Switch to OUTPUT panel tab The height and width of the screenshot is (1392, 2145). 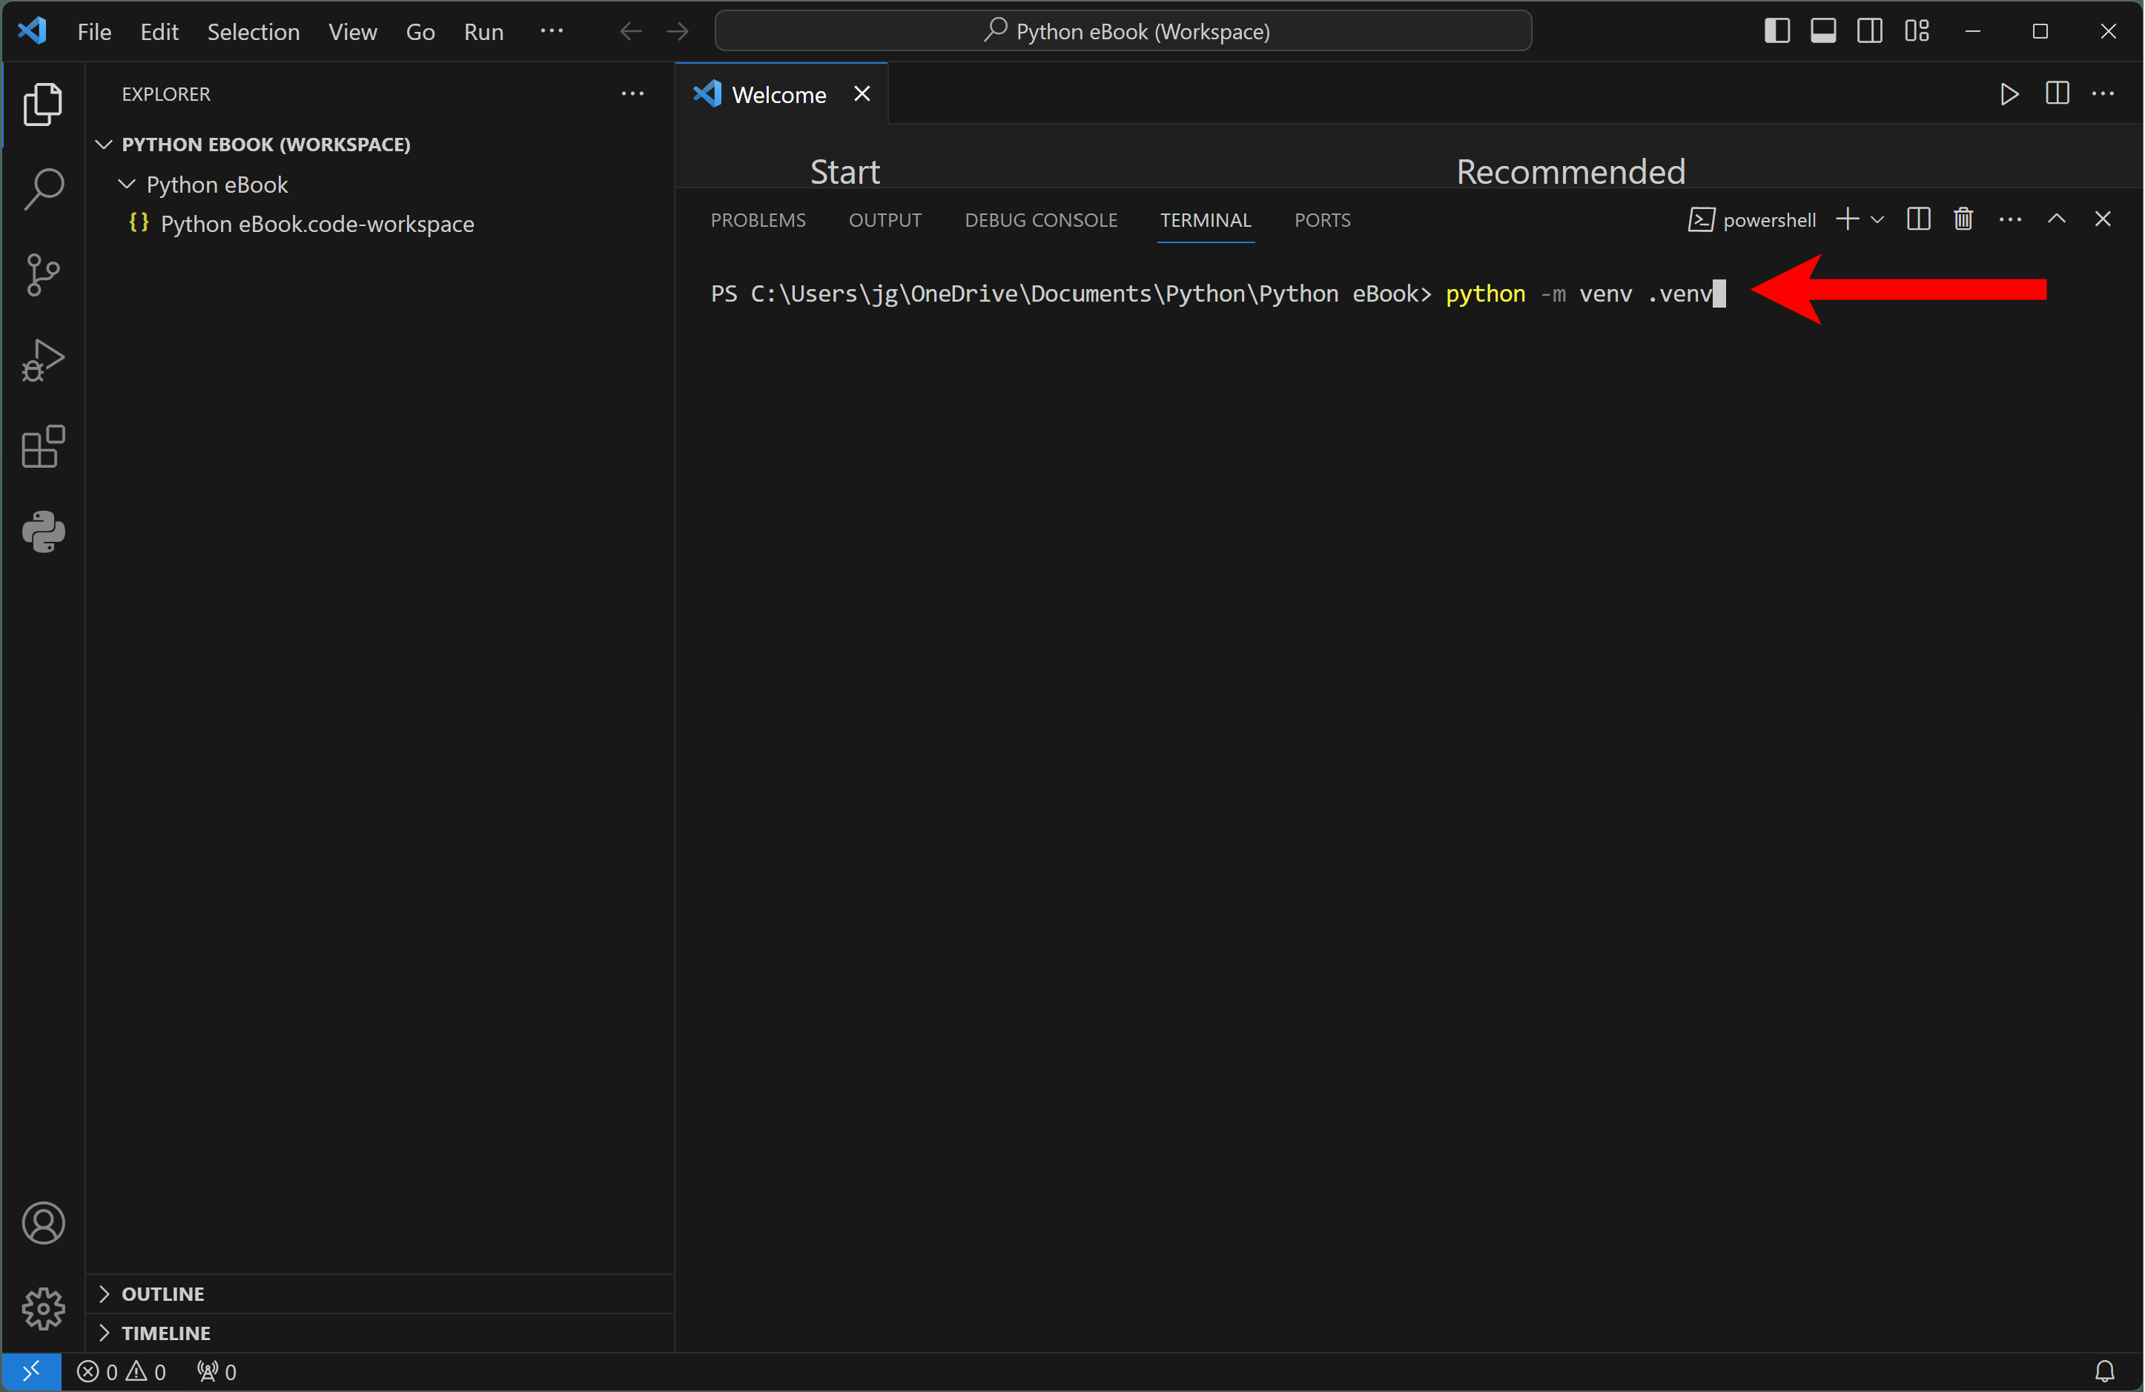(x=885, y=220)
